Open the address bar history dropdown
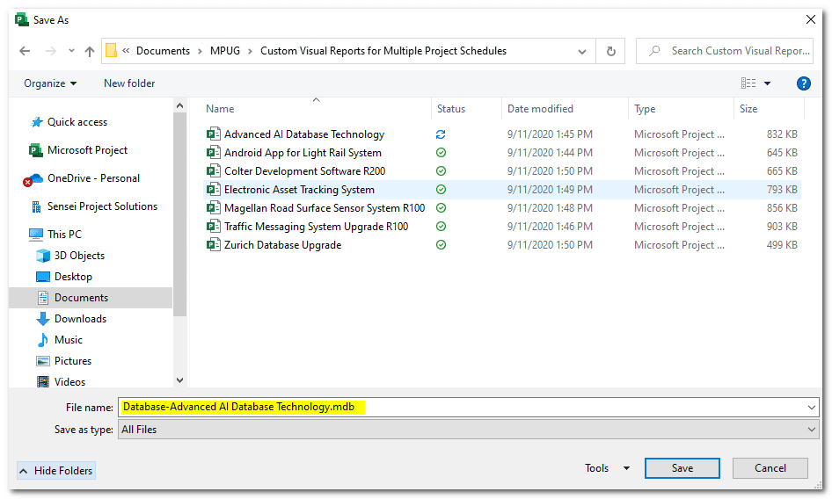The image size is (832, 499). pyautogui.click(x=582, y=52)
